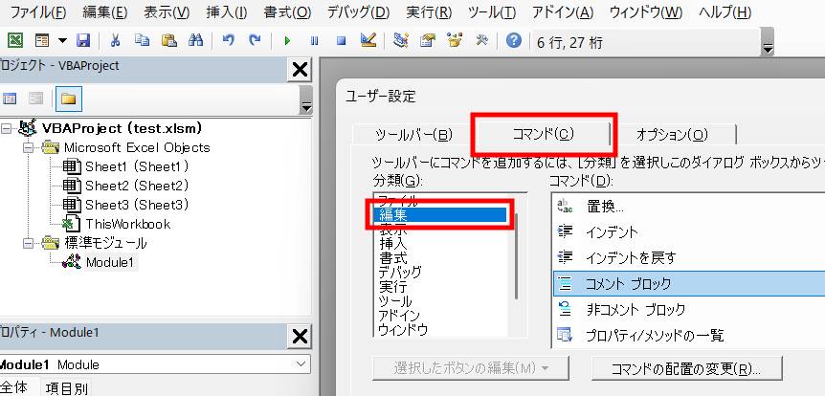Click the Reset stop icon

click(x=341, y=41)
